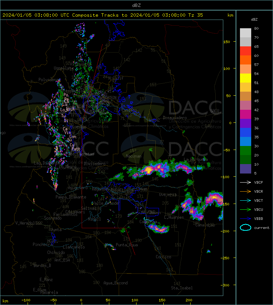Select the red swatch below 65 dBZ
The width and height of the screenshot is (273, 305).
[245, 51]
